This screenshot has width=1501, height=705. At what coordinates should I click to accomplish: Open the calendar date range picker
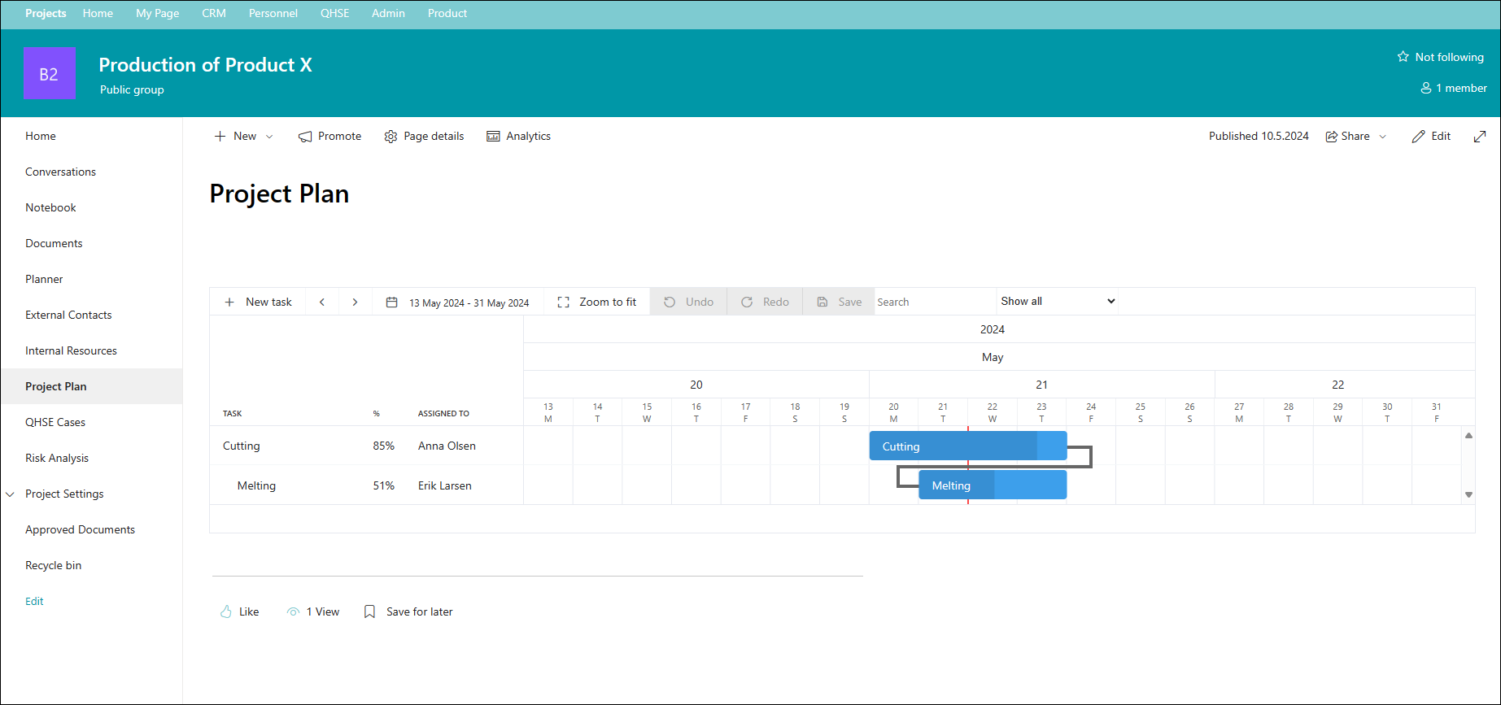[x=457, y=302]
